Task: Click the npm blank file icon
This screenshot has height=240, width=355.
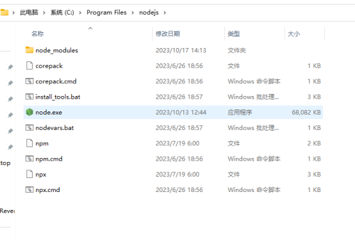Action: click(29, 143)
